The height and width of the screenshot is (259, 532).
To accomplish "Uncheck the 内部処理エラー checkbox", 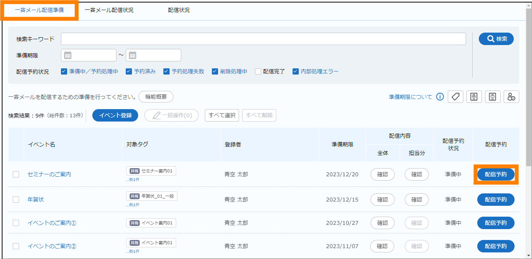I will tap(296, 71).
